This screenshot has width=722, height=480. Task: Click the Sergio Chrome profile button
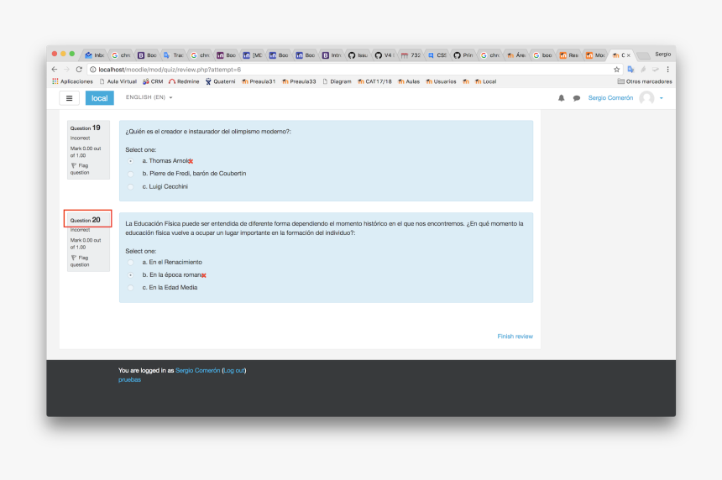click(662, 55)
